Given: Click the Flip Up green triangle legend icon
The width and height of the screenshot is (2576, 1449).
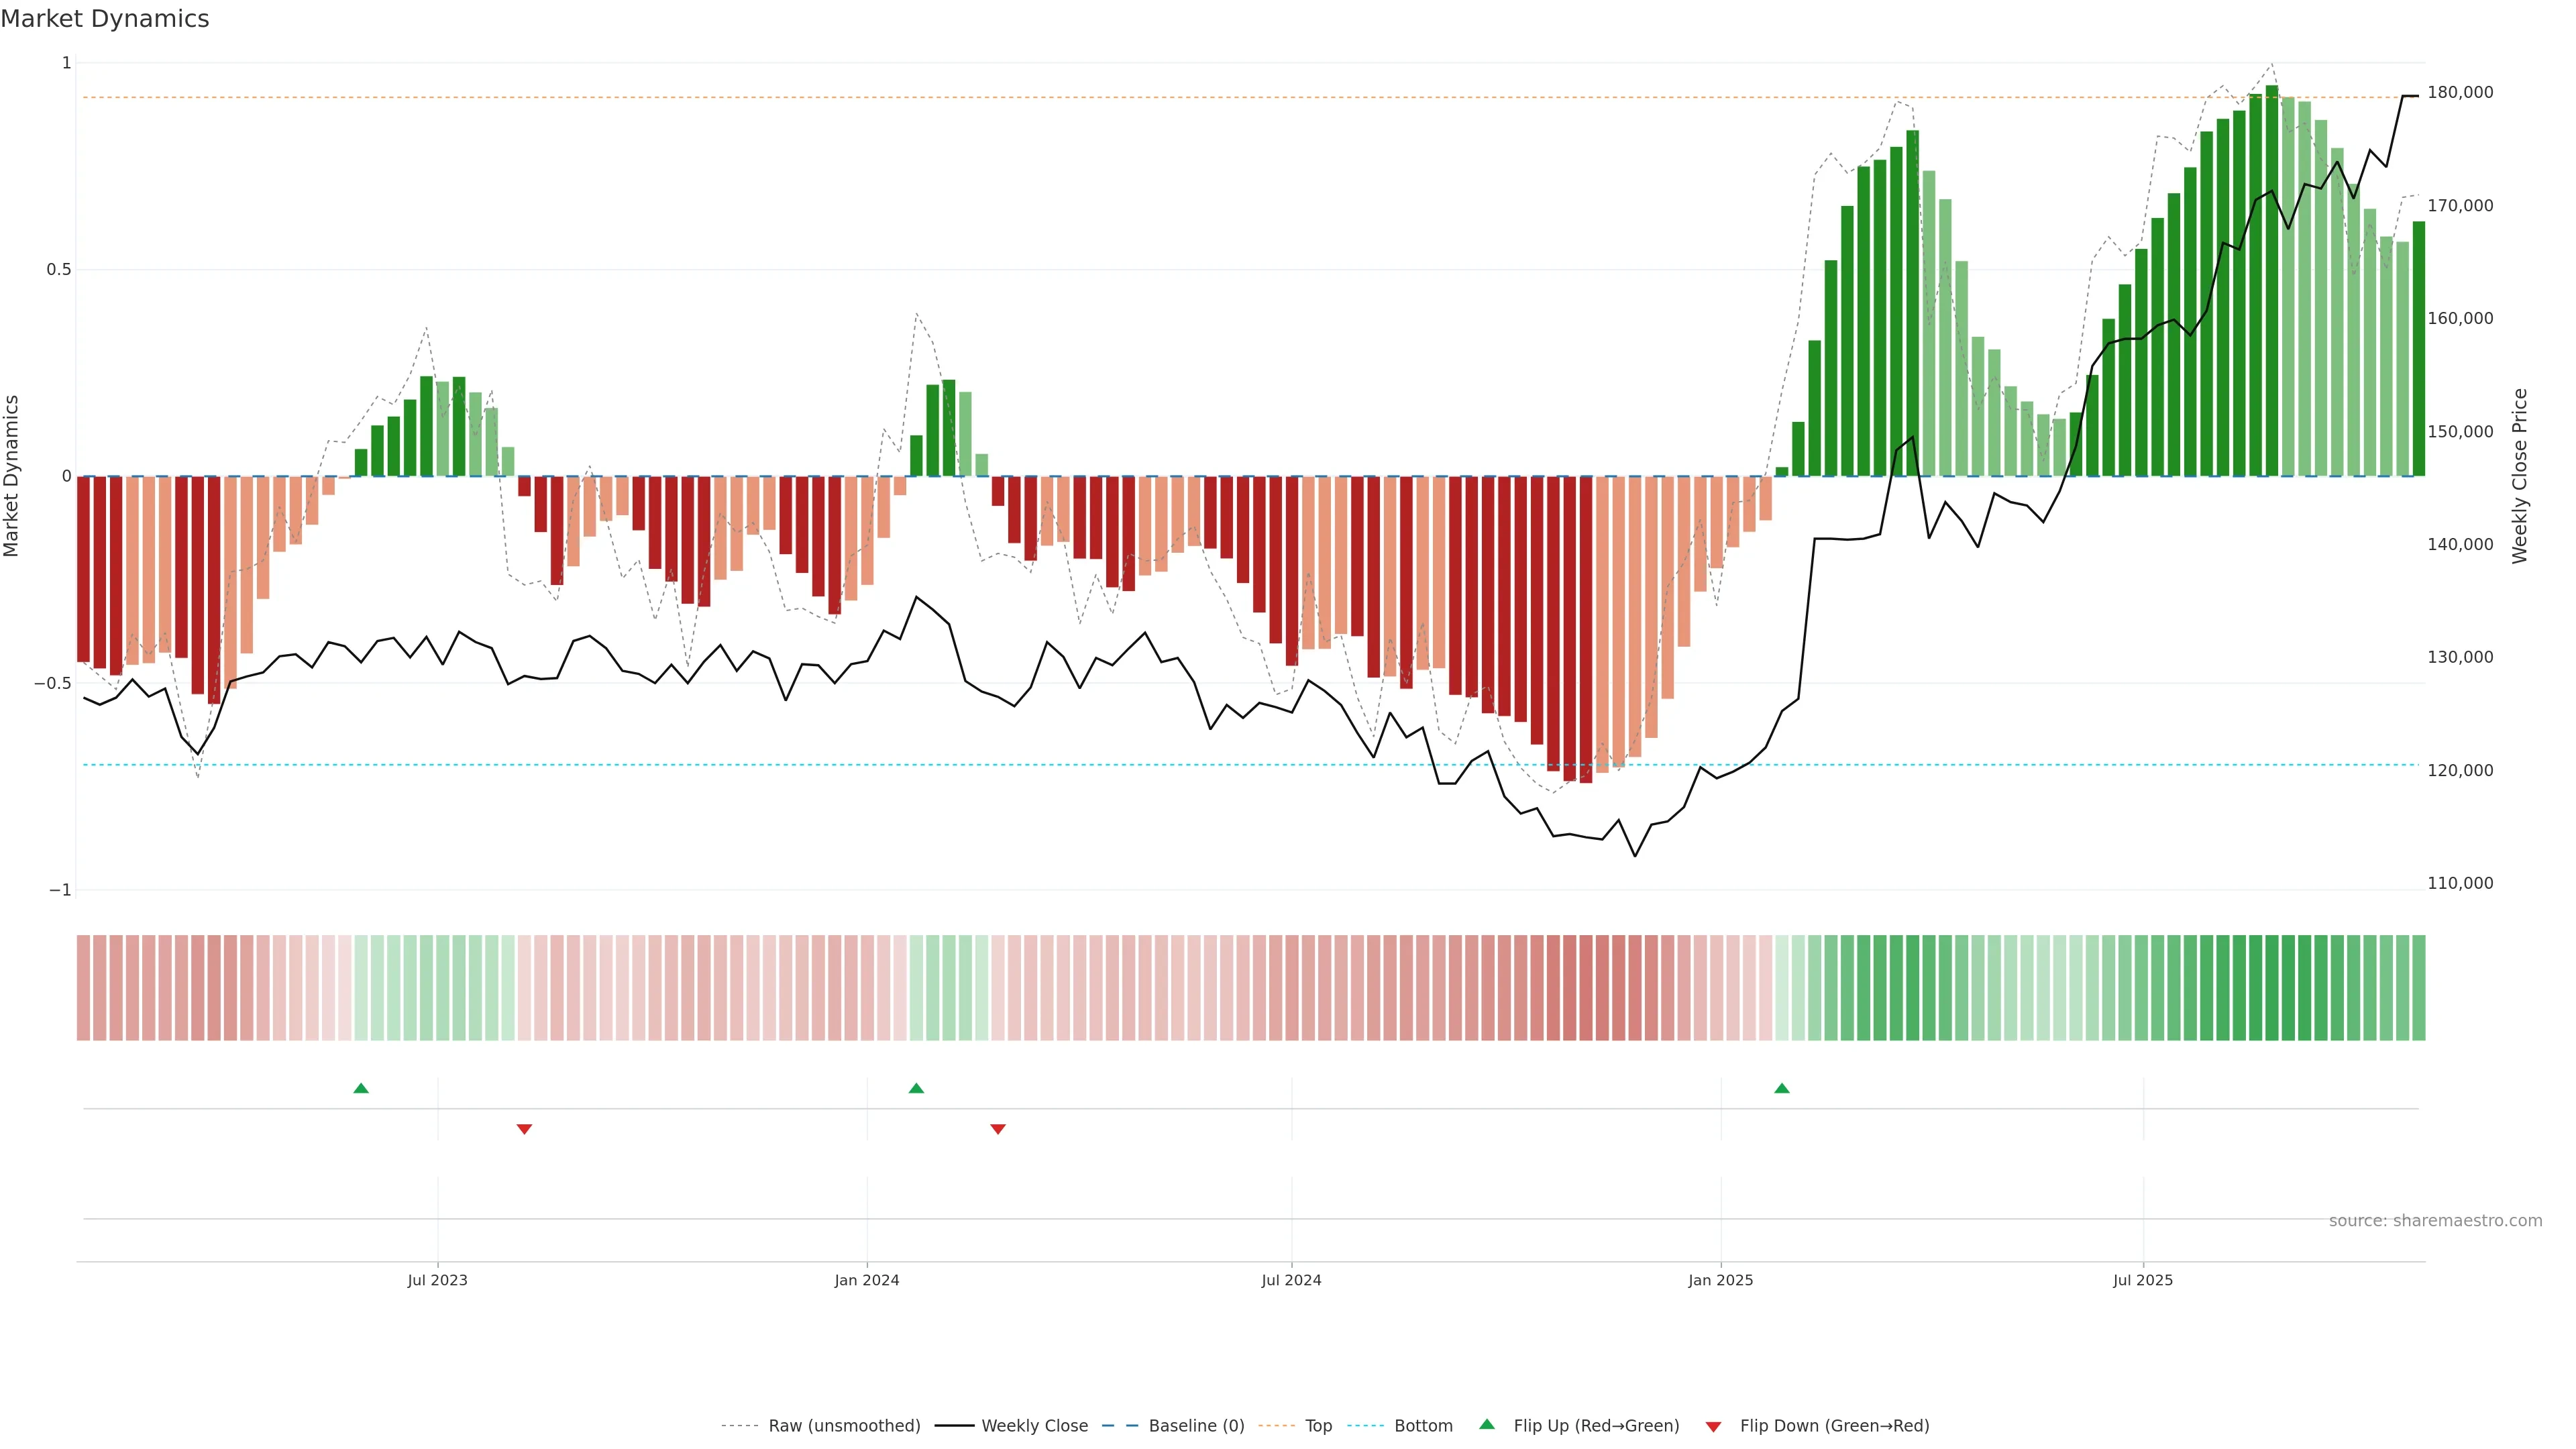Looking at the screenshot, I should (1487, 1424).
